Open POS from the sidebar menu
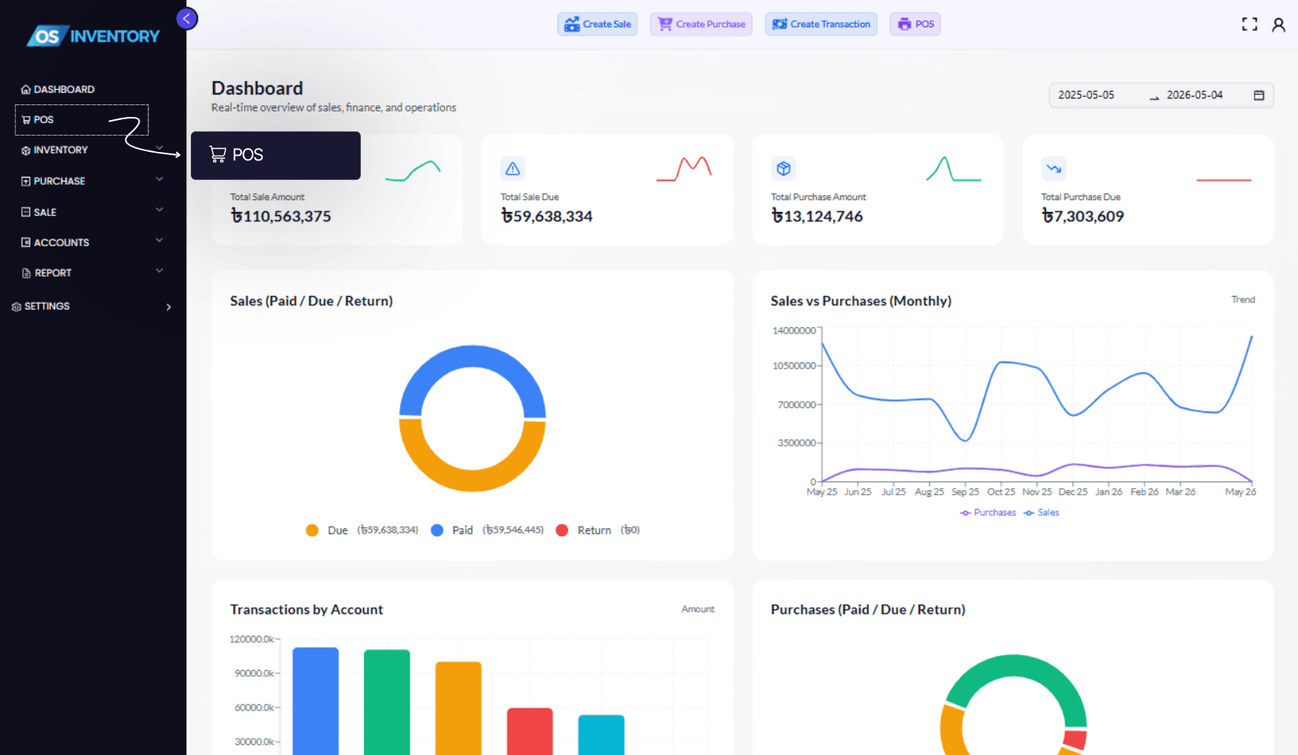Image resolution: width=1298 pixels, height=755 pixels. (x=82, y=120)
